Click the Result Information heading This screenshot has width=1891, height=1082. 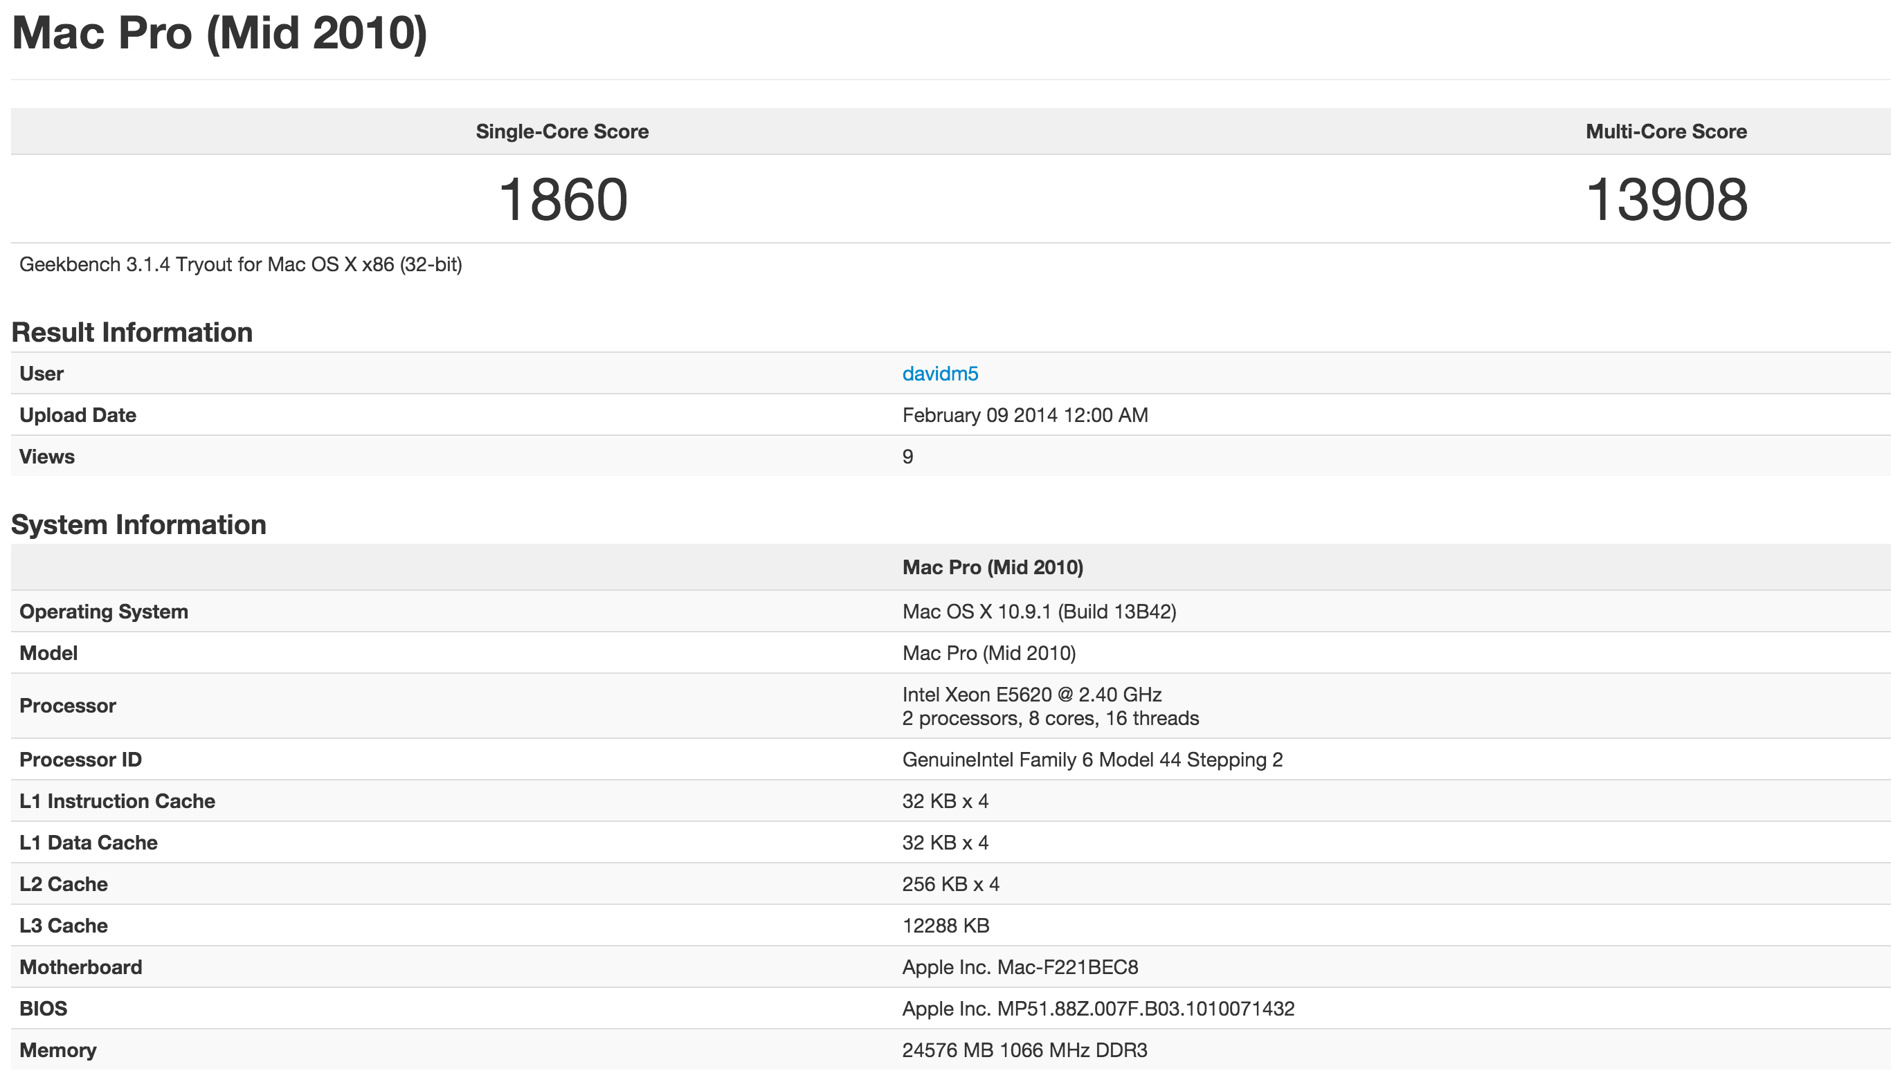[132, 332]
